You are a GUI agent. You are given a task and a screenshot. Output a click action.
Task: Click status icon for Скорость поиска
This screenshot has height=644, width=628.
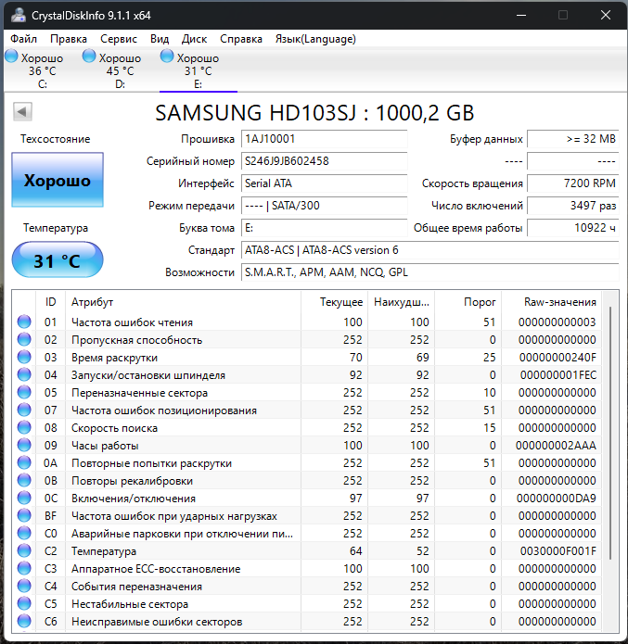tap(24, 427)
